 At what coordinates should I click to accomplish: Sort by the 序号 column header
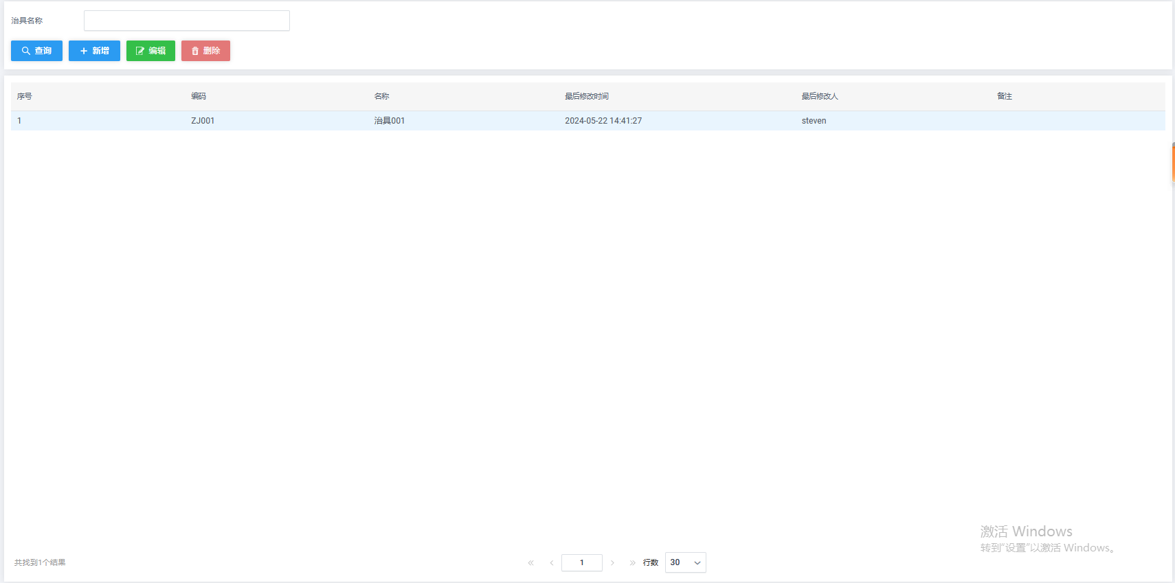point(25,96)
